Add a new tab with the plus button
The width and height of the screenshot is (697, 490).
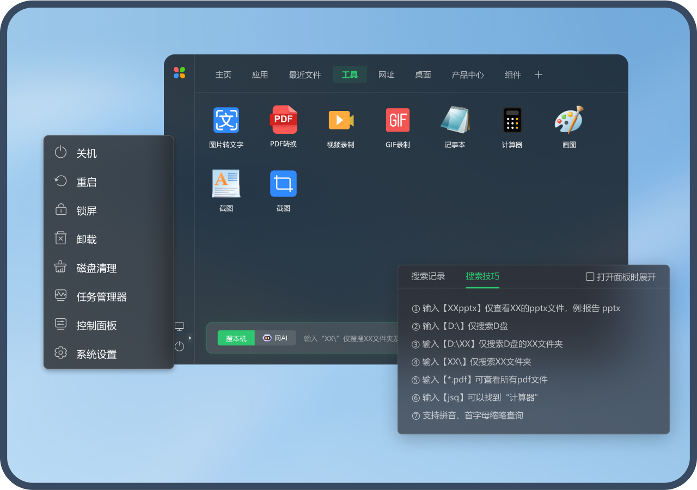click(x=539, y=75)
